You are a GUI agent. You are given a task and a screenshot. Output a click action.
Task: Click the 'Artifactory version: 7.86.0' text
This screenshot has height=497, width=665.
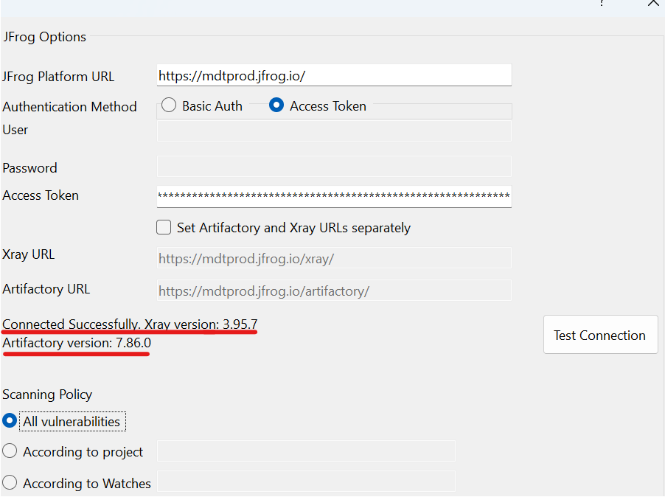coord(77,343)
